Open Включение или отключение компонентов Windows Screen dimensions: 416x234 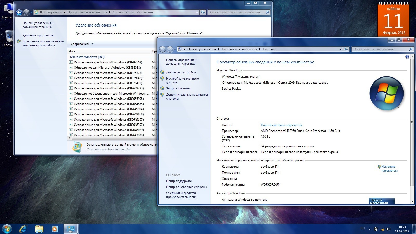[43, 43]
